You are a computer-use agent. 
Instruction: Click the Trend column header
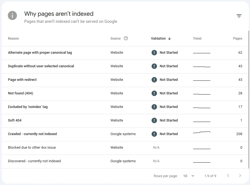[x=197, y=39]
